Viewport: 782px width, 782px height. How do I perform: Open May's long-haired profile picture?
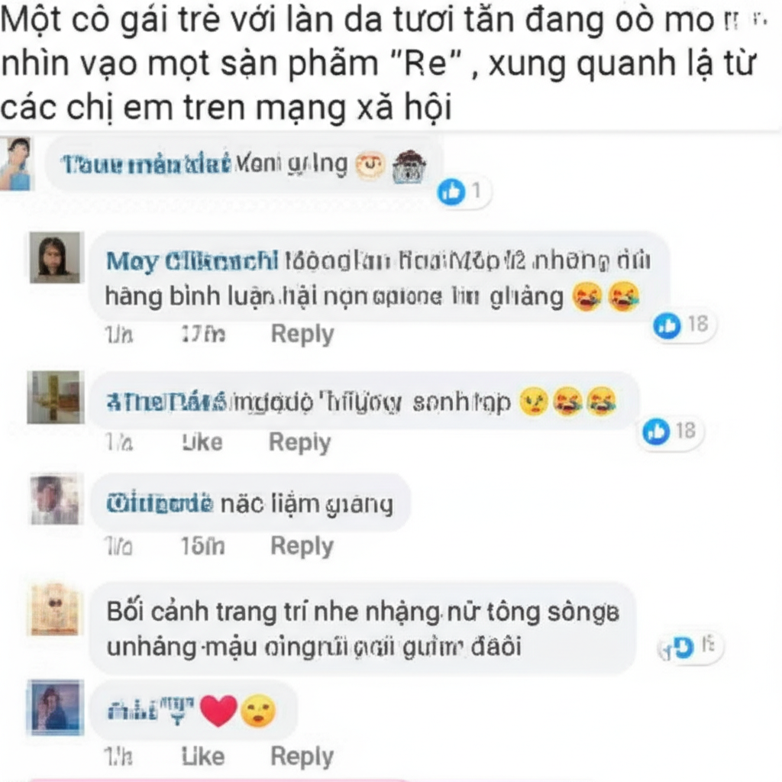click(54, 258)
